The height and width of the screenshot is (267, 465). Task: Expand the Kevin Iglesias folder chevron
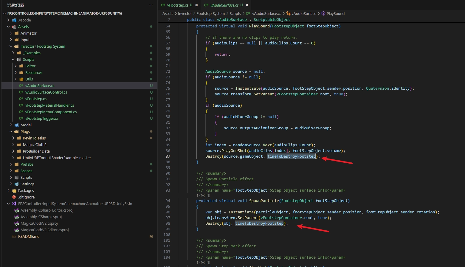[x=13, y=138]
